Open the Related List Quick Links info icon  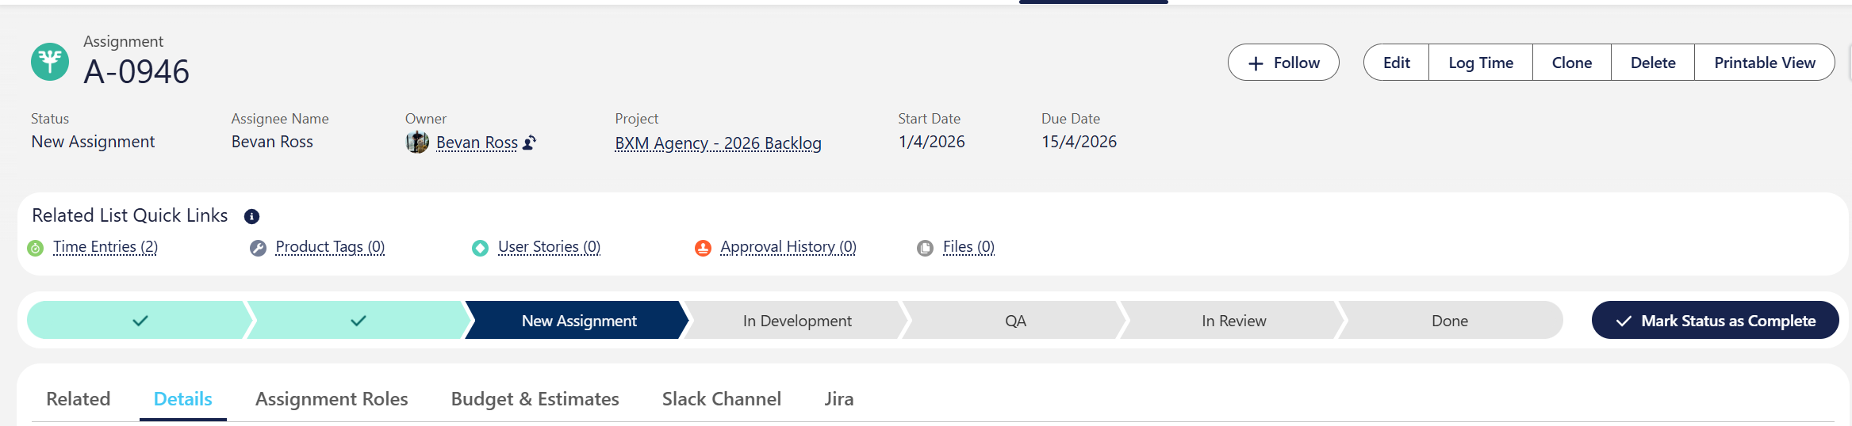point(251,216)
